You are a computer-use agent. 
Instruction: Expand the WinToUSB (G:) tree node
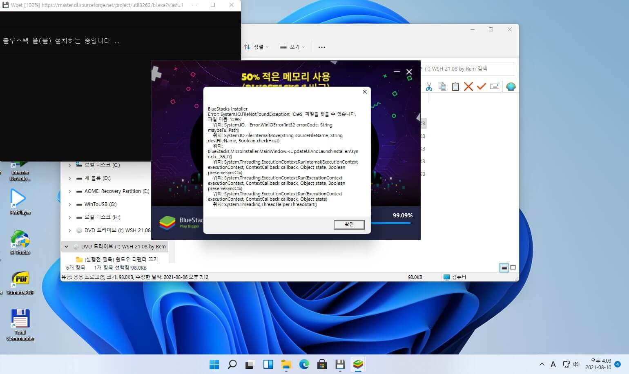coord(69,204)
